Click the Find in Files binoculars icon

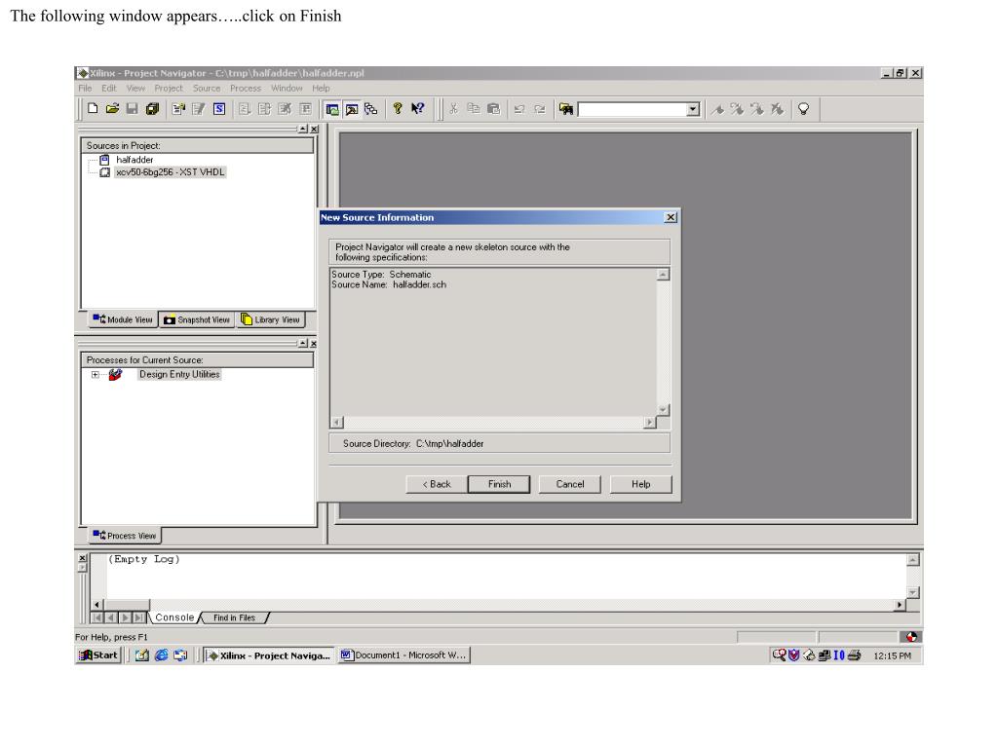click(566, 109)
